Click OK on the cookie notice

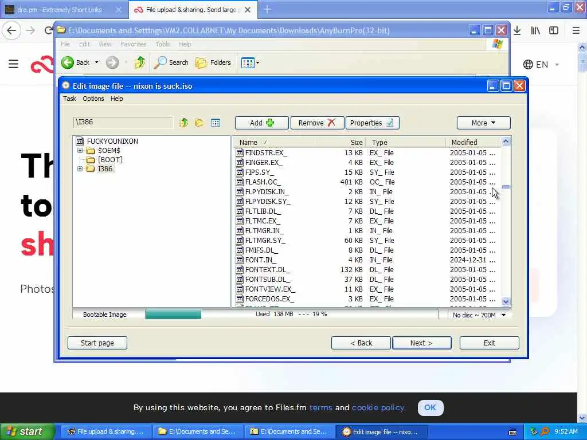coord(430,407)
